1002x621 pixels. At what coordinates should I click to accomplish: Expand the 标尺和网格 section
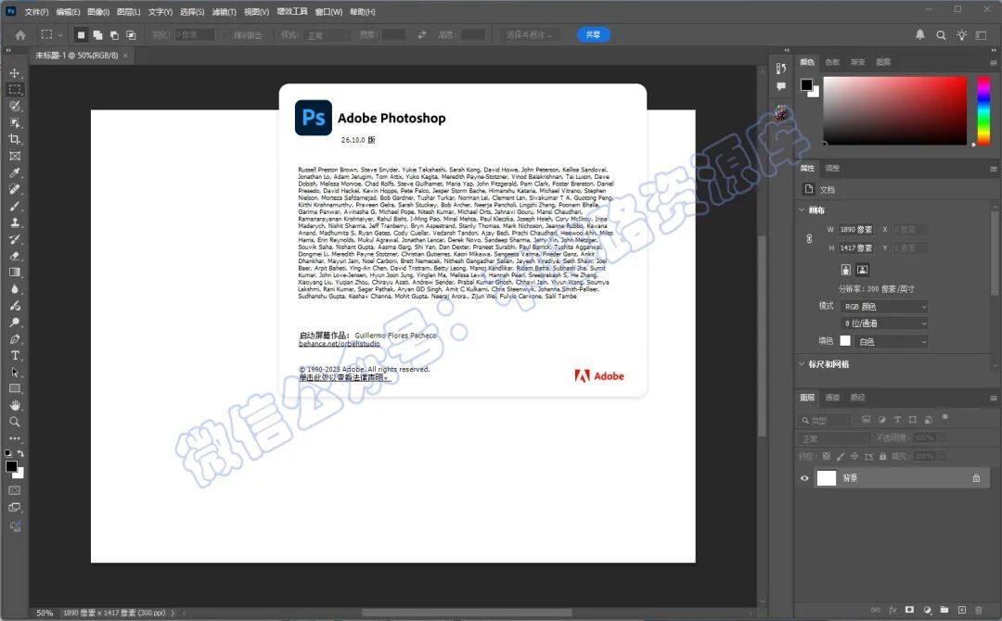[x=802, y=363]
